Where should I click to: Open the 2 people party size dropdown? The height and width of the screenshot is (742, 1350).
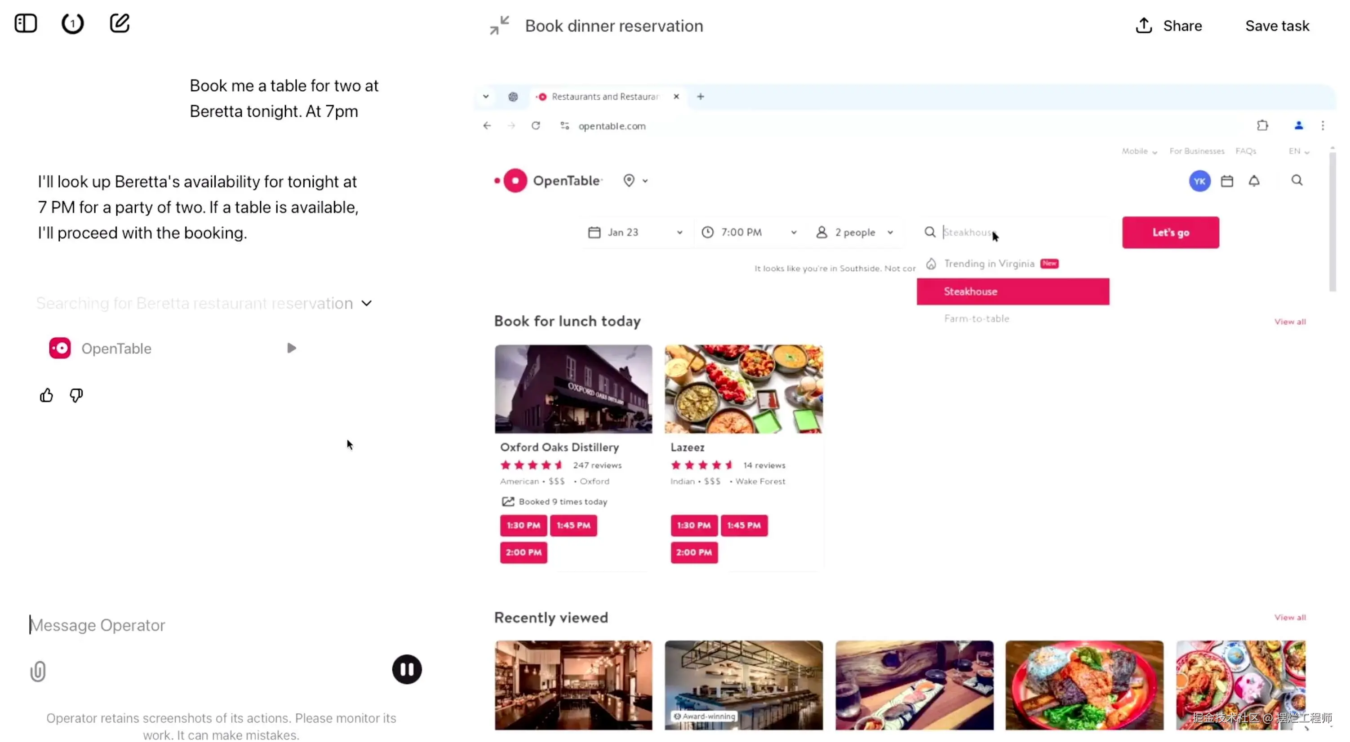(x=855, y=233)
